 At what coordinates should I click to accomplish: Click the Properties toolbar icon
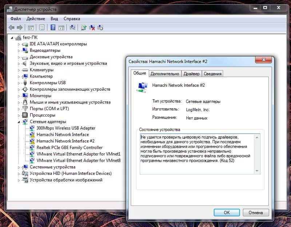click(x=42, y=28)
